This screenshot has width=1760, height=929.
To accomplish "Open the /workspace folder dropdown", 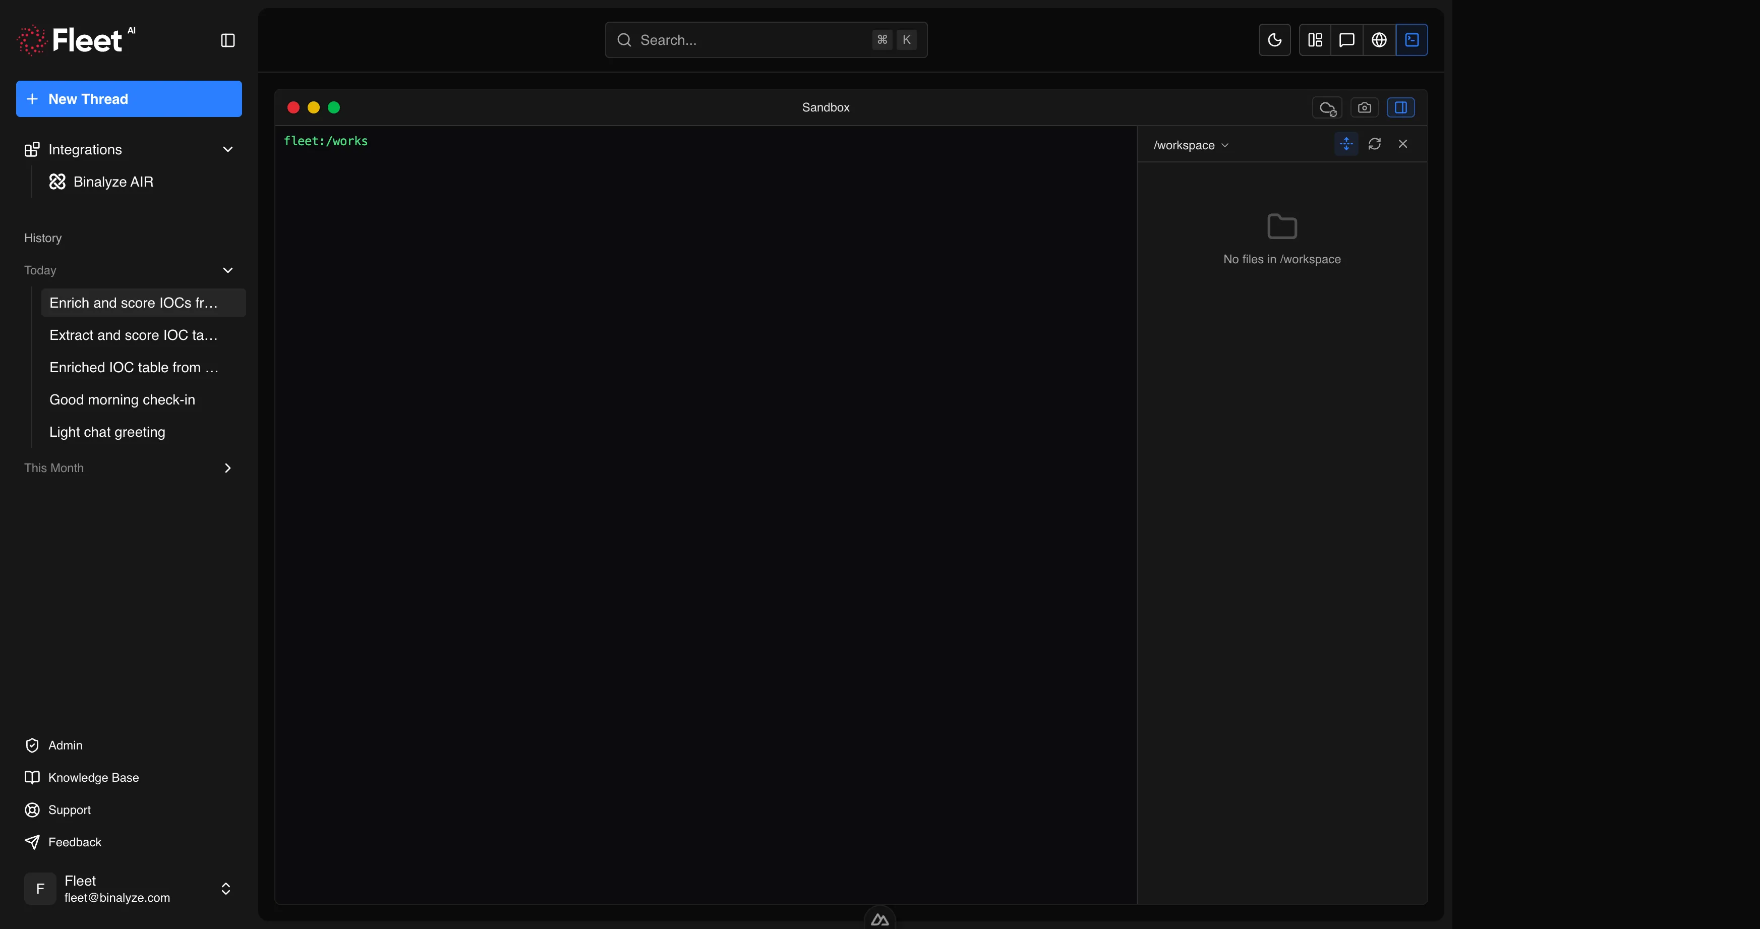I will click(x=1190, y=145).
